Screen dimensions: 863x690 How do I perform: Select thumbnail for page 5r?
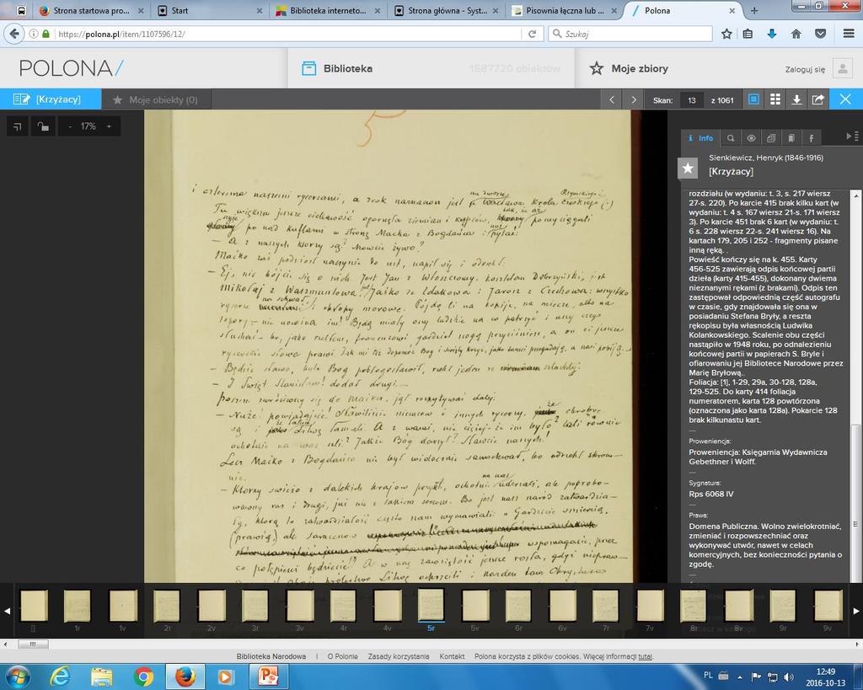pos(431,606)
